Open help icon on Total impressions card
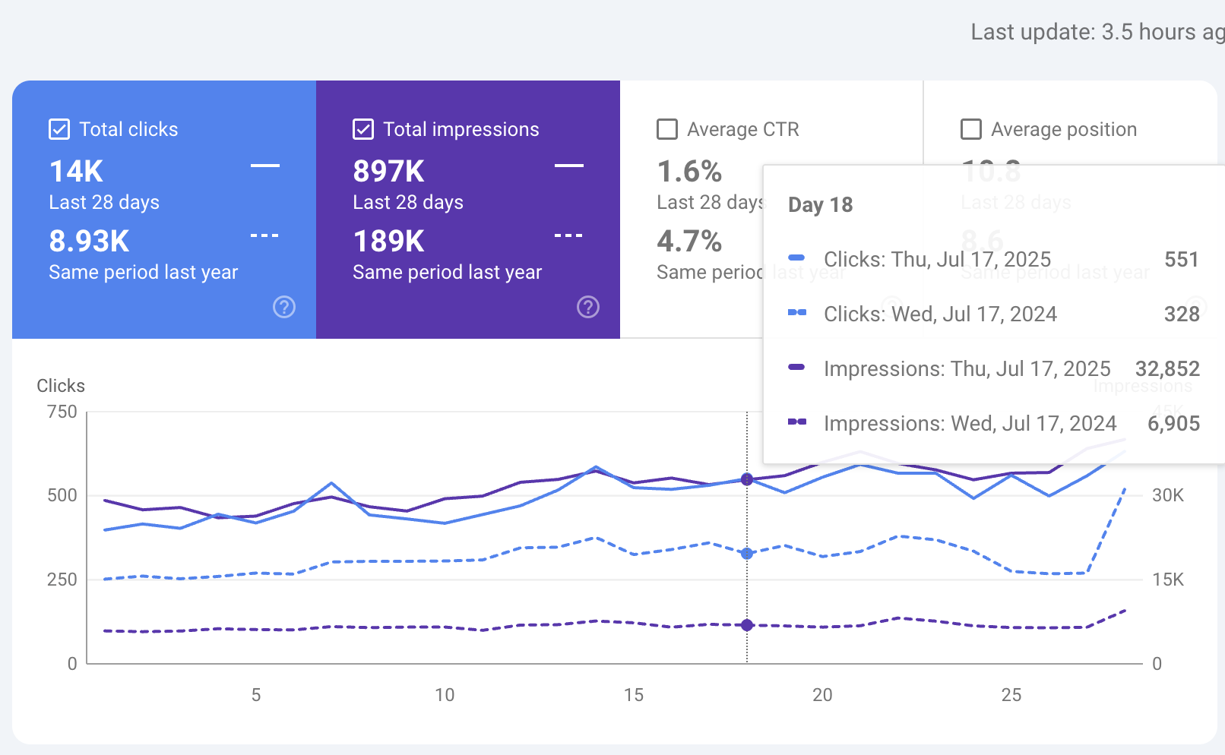 [x=588, y=307]
